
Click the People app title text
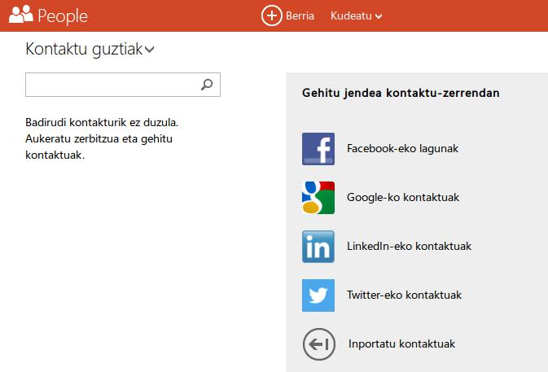[x=63, y=15]
